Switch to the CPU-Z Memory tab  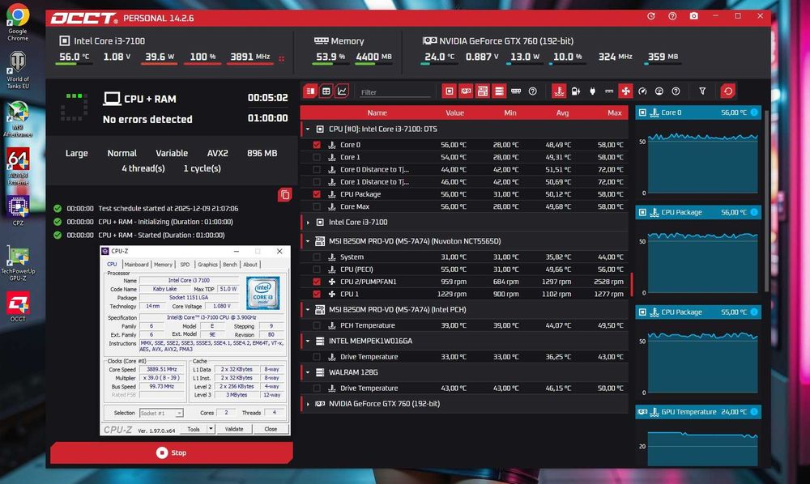[x=163, y=264]
